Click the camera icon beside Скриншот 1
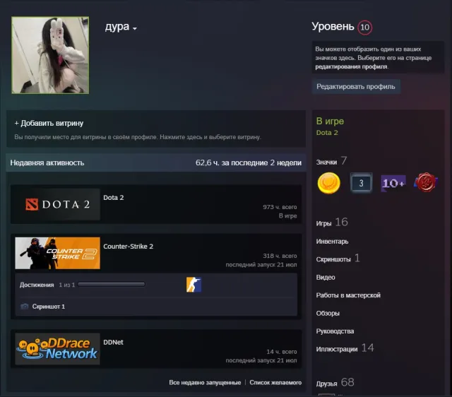 25,306
